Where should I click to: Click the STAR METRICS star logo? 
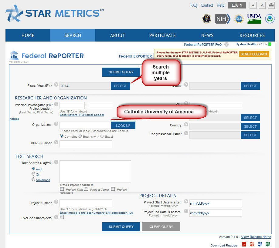(x=14, y=14)
